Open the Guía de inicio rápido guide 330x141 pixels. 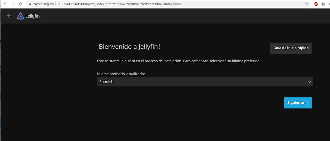291,48
